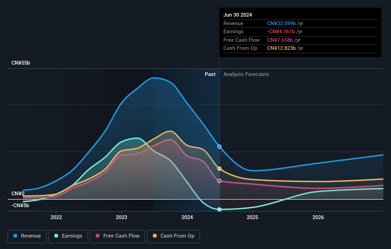The width and height of the screenshot is (391, 249).
Task: Click the 2022 x-axis label
Action: (x=56, y=217)
